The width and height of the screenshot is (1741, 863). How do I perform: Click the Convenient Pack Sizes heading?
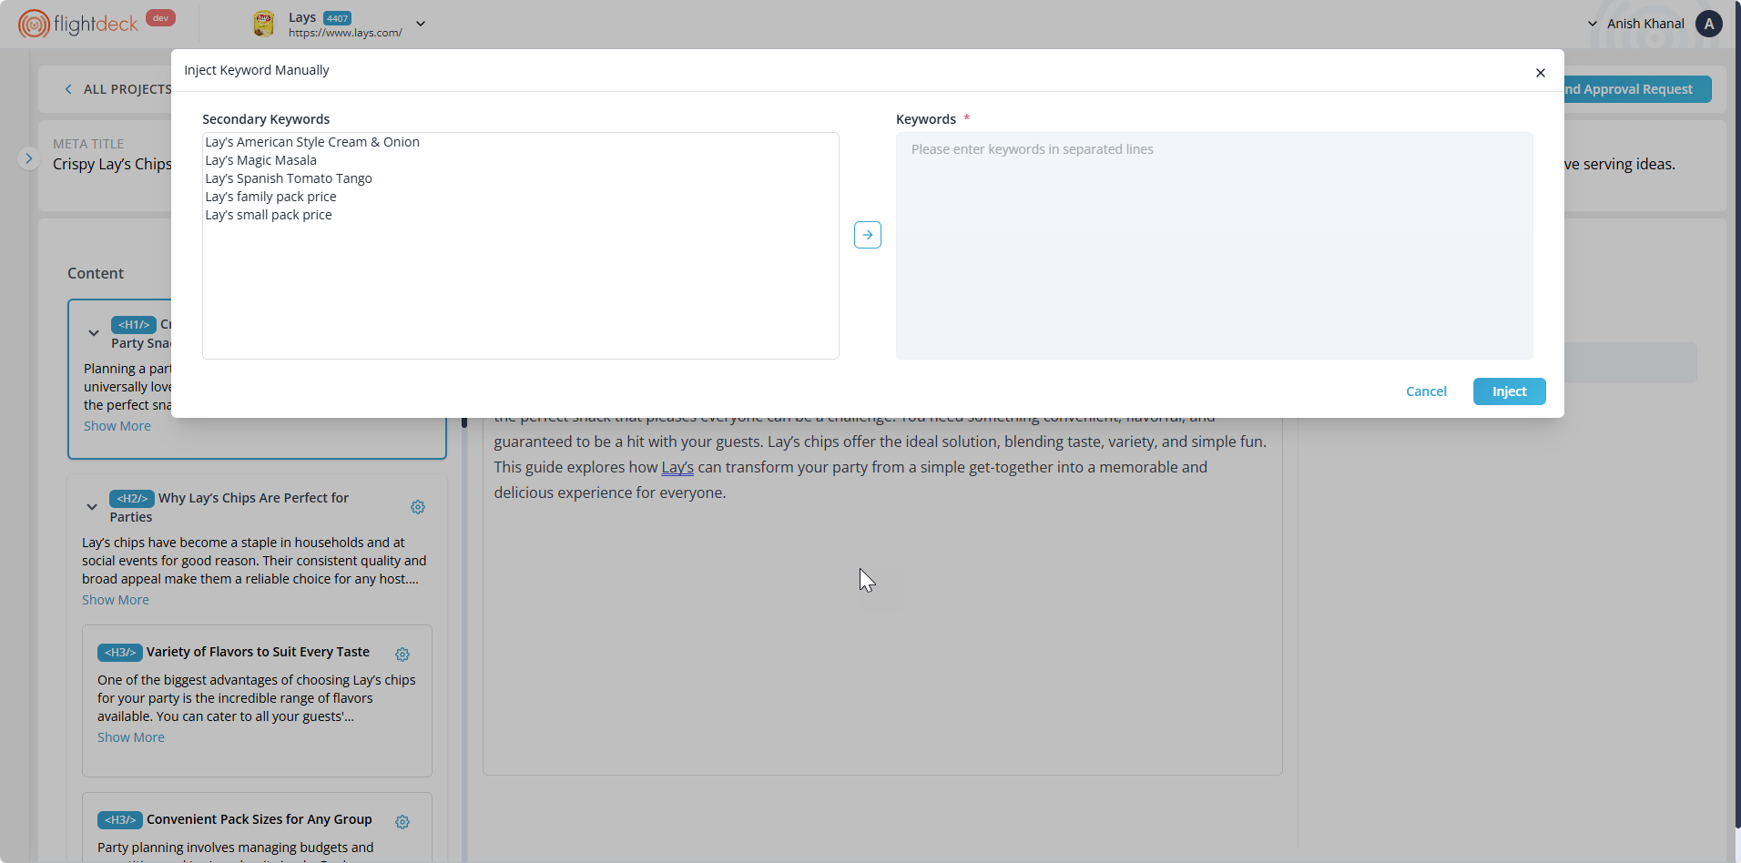point(260,819)
